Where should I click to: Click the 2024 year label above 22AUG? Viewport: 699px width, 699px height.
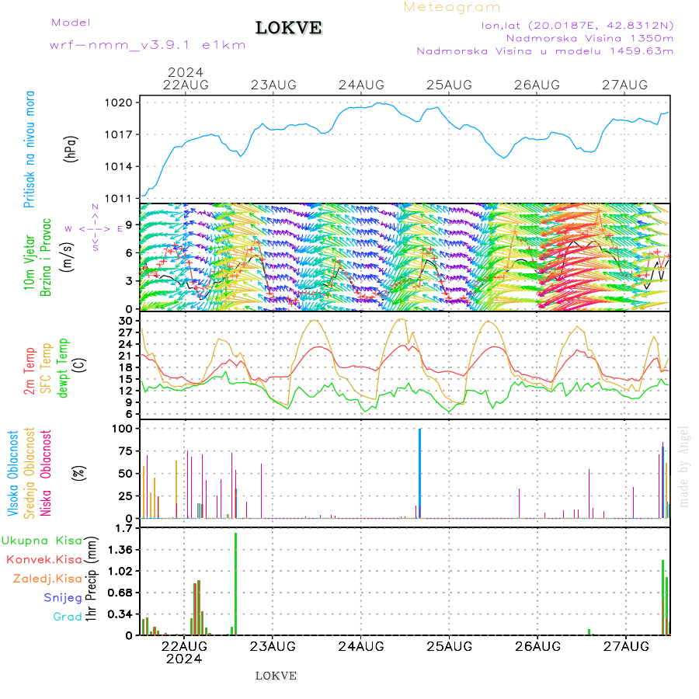(186, 72)
